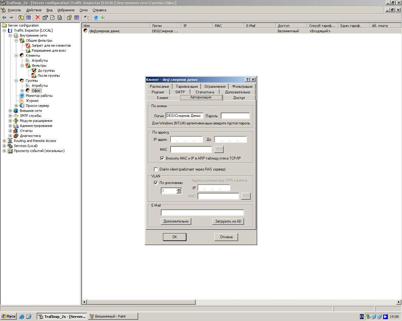Image resolution: width=402 pixels, height=321 pixels.
Task: Expand the 'Внешние сети' tree node
Action: pos(10,111)
